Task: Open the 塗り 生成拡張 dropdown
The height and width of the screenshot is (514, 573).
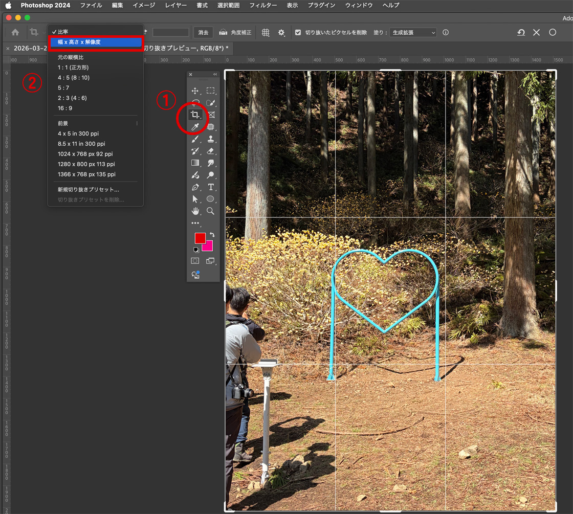Action: pyautogui.click(x=413, y=32)
